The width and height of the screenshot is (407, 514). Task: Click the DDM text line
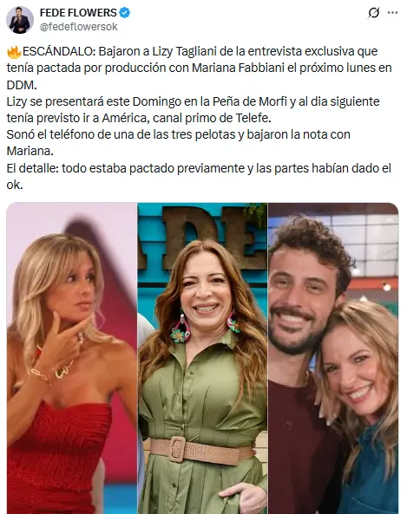(x=22, y=85)
